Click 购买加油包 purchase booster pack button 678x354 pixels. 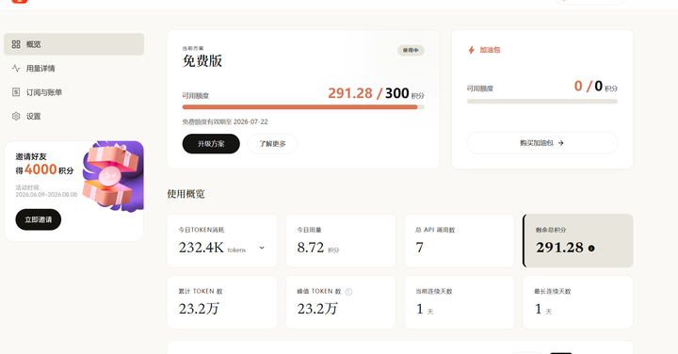click(x=542, y=143)
